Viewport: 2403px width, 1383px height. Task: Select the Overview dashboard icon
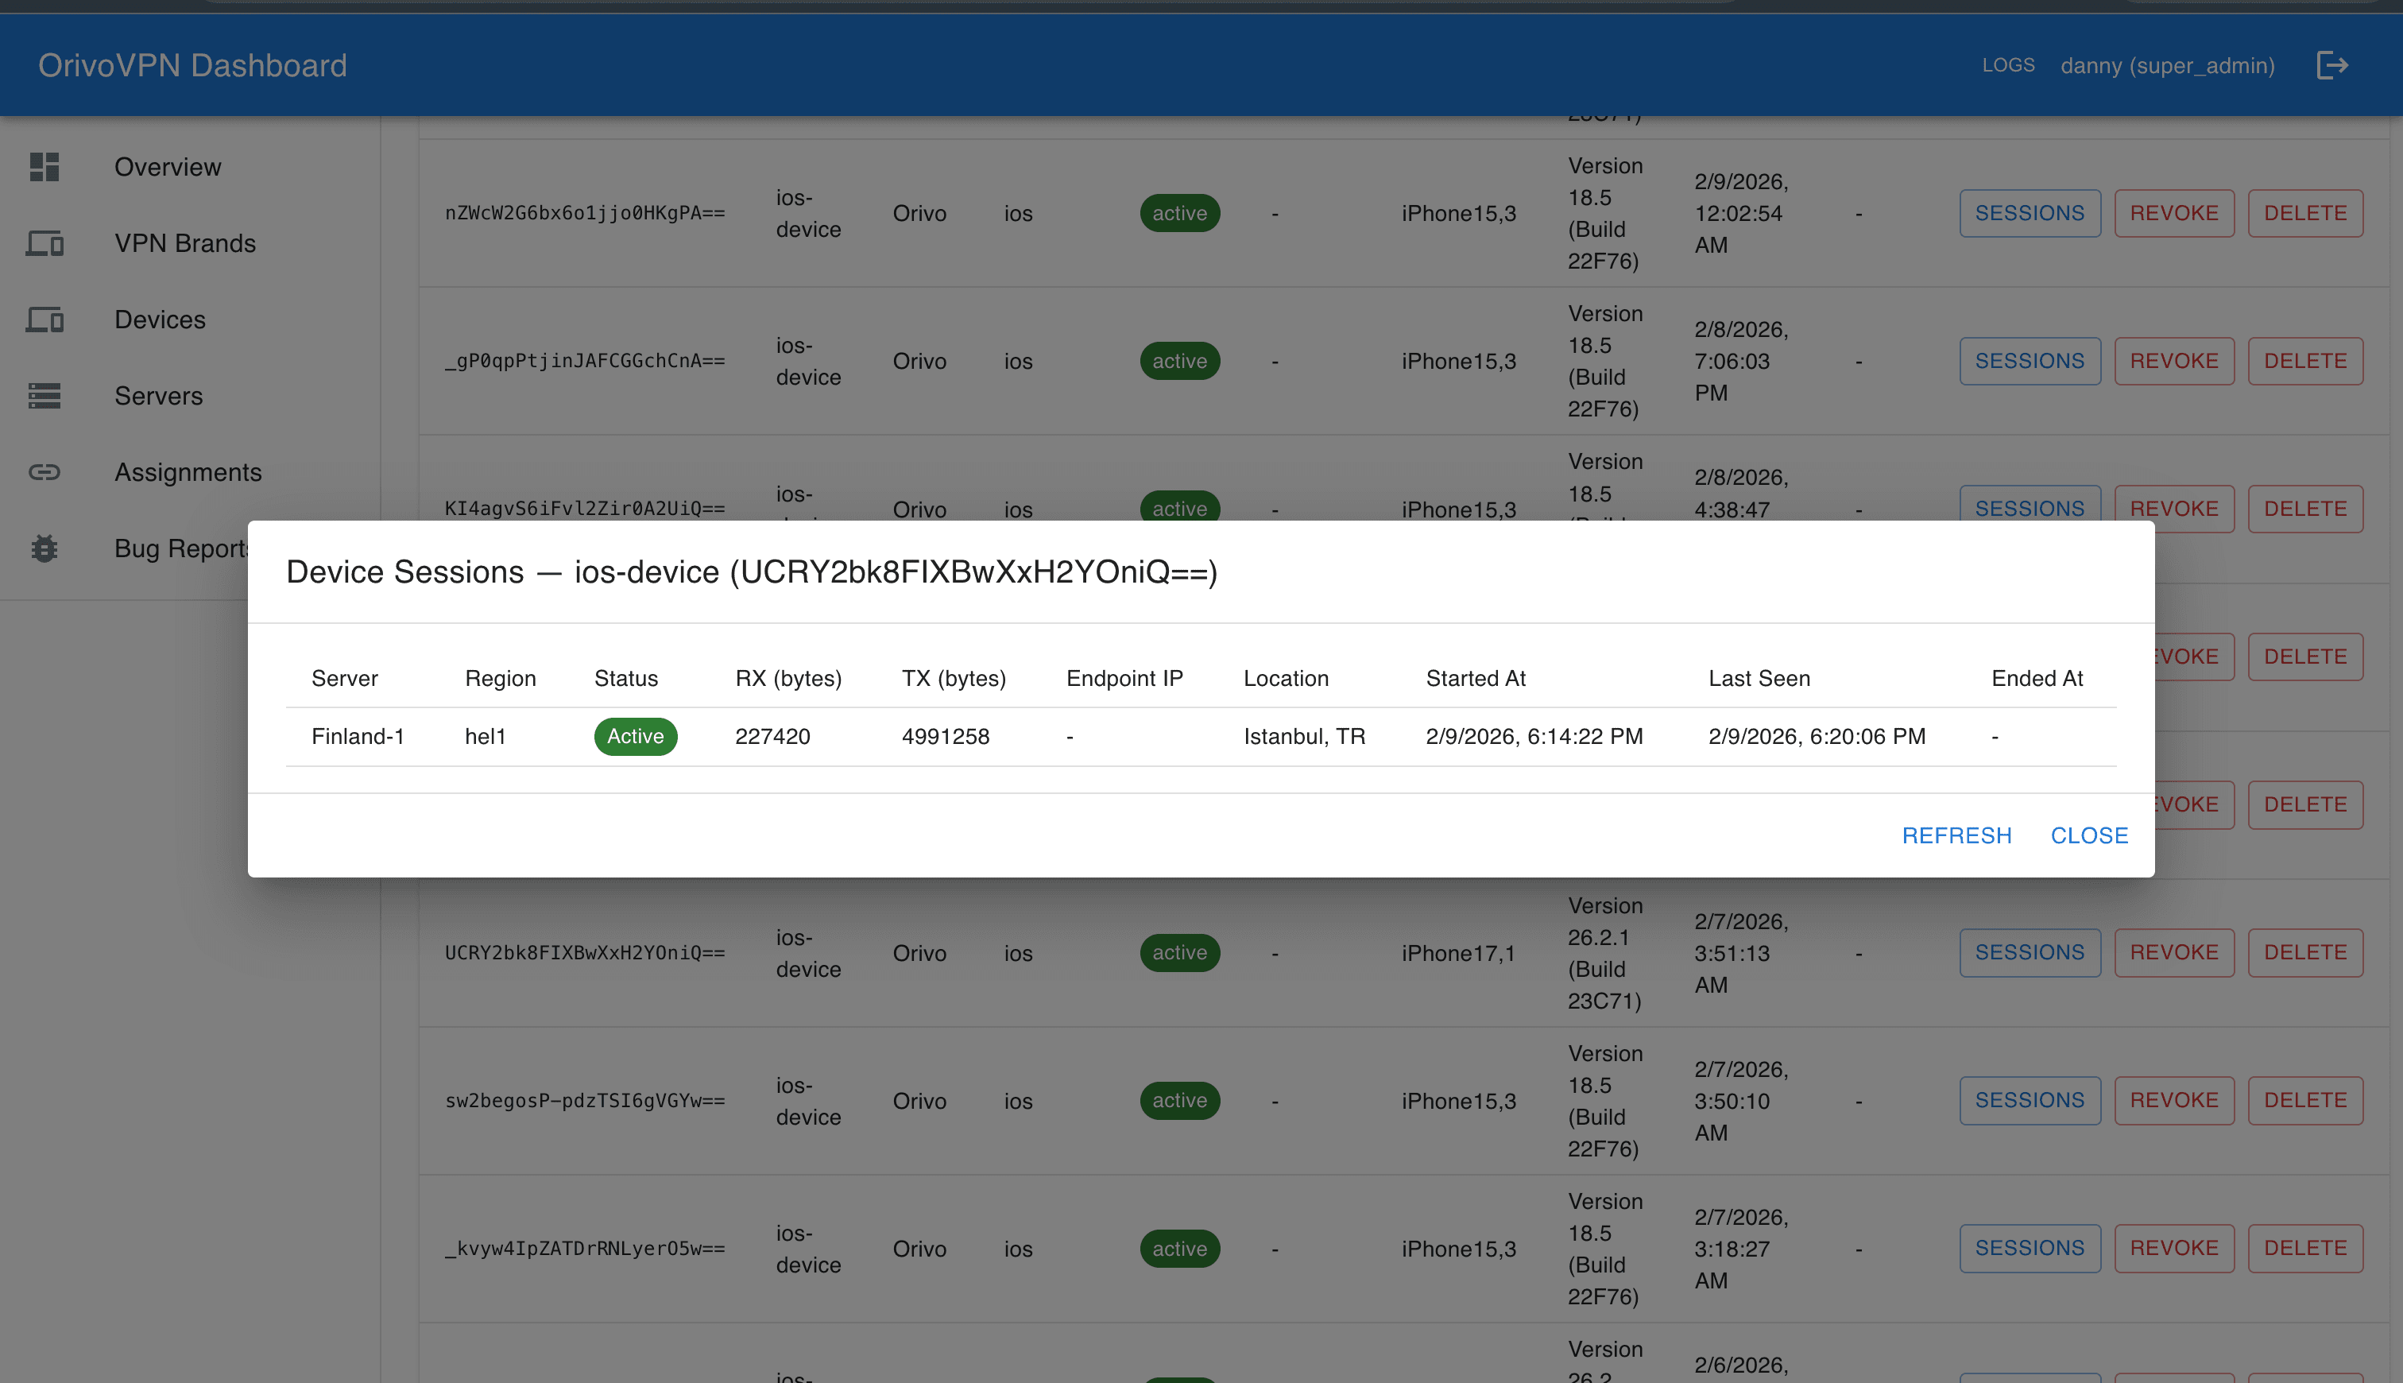[x=44, y=167]
